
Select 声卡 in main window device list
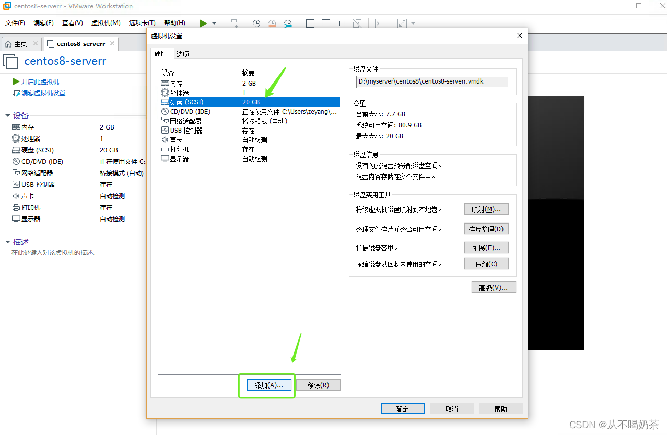(78, 196)
